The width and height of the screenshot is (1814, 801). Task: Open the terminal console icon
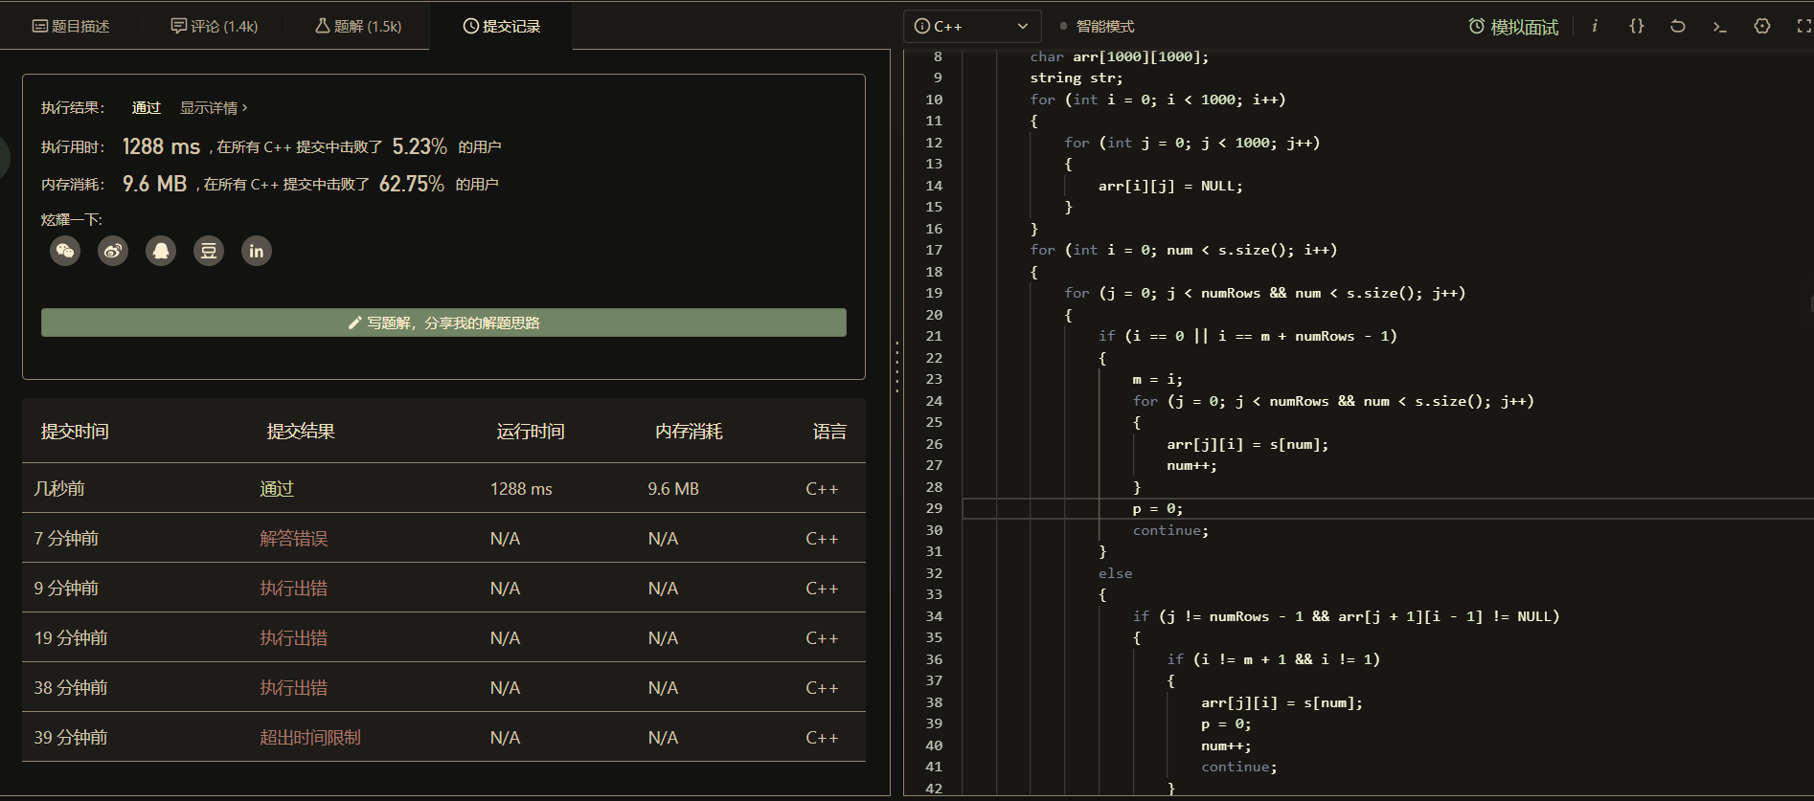pyautogui.click(x=1720, y=26)
